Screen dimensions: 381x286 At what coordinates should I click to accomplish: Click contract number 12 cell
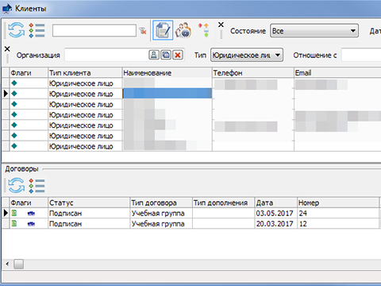338,224
